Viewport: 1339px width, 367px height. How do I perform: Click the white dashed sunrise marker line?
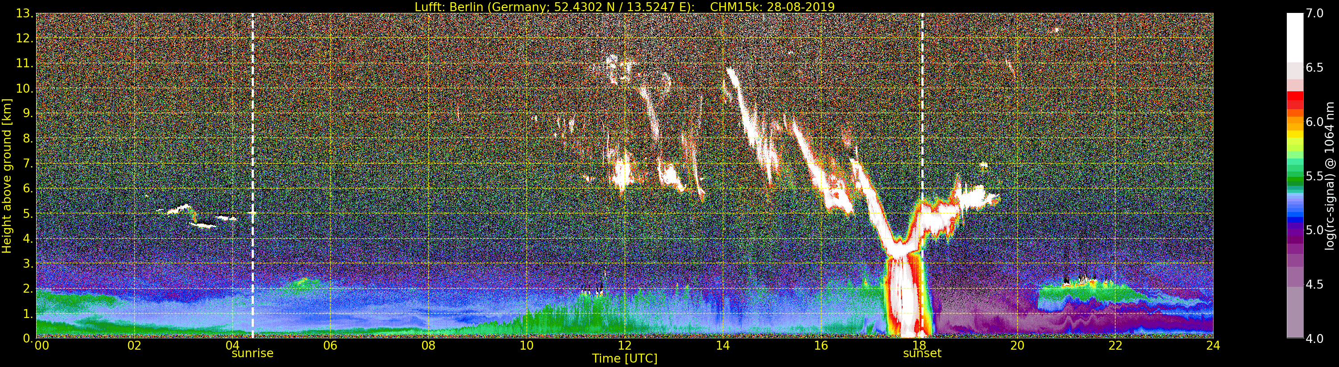click(x=253, y=175)
